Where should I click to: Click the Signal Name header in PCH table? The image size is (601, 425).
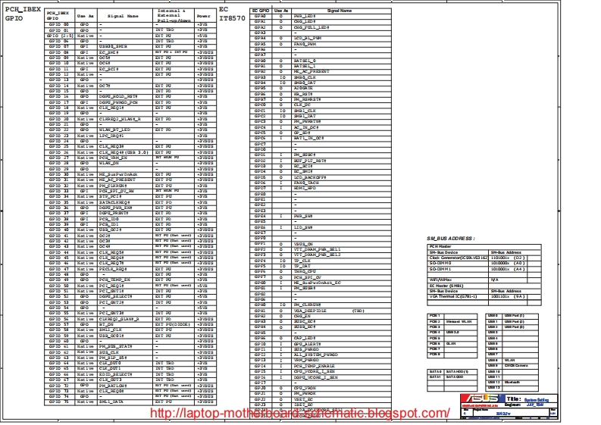click(x=123, y=15)
